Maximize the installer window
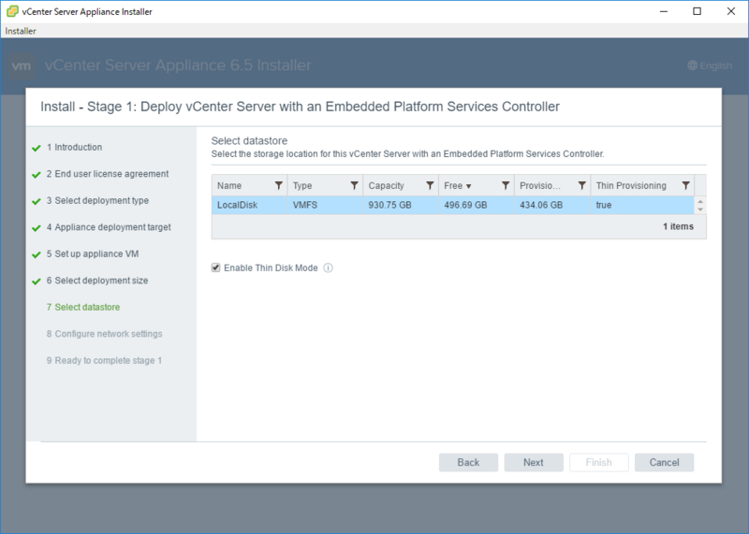 point(697,11)
